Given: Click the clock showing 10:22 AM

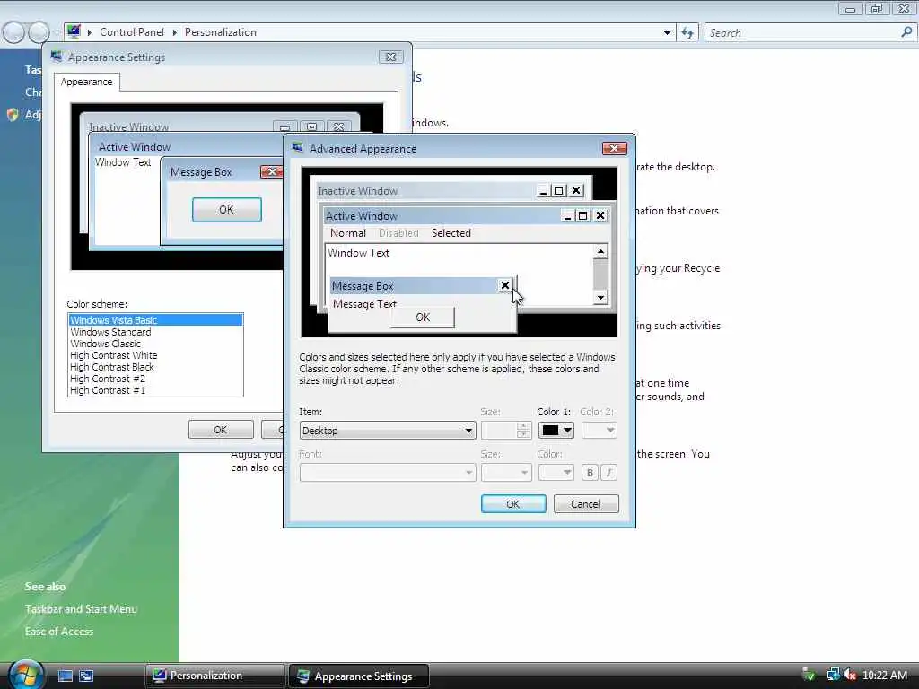Looking at the screenshot, I should pyautogui.click(x=885, y=675).
